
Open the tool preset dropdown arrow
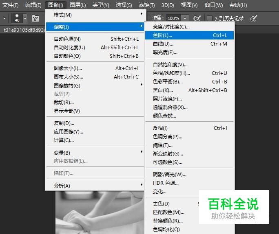tap(4, 18)
